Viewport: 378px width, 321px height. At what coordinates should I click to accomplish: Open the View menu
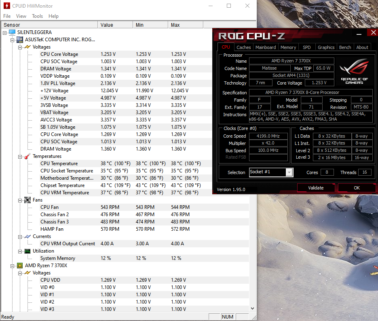coord(21,16)
